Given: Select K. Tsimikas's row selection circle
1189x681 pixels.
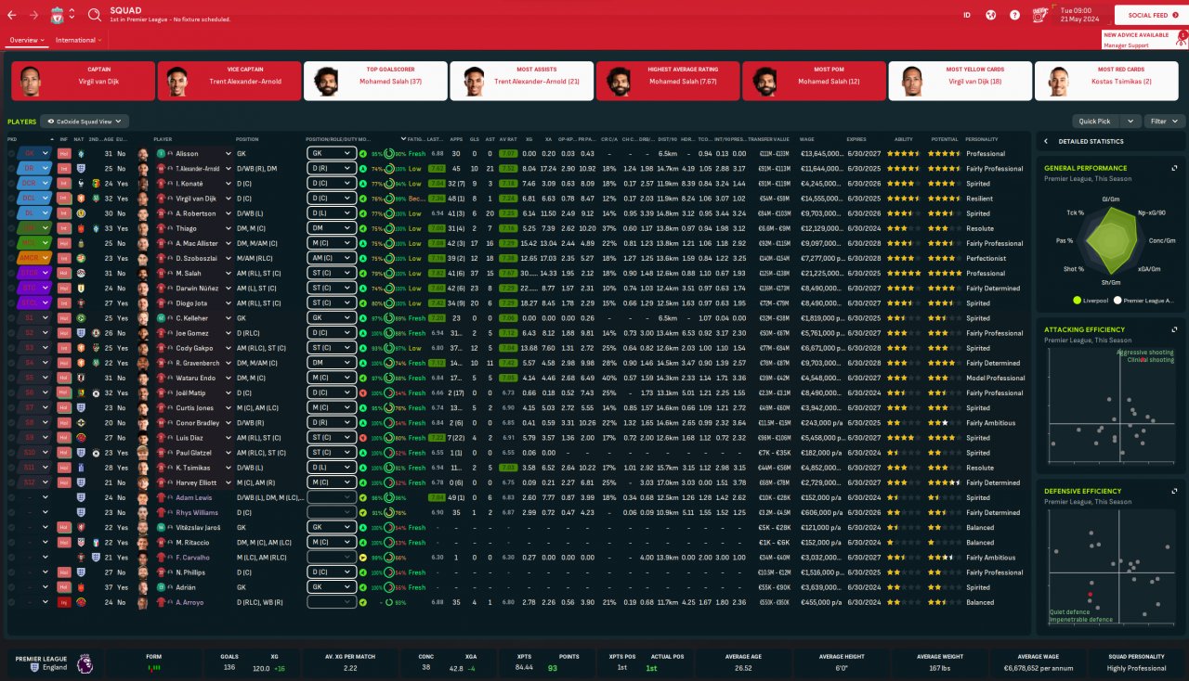Looking at the screenshot, I should (x=12, y=468).
